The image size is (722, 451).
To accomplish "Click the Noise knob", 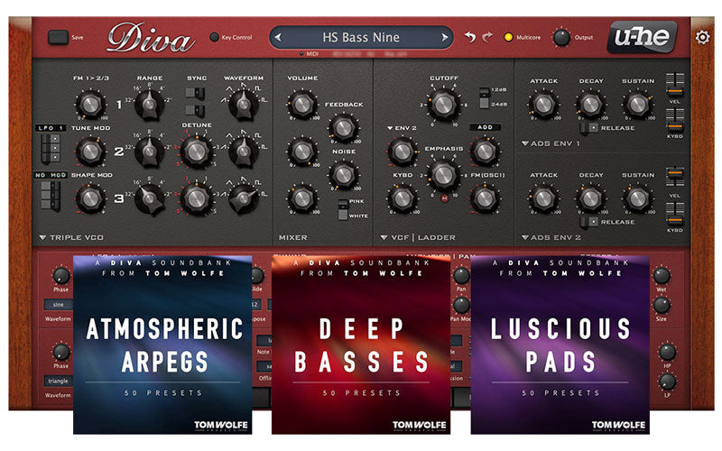I will [344, 174].
